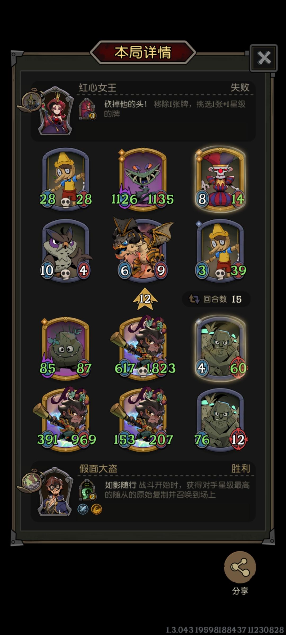Screen dimensions: 286x635
Task: Tap the blue crossed-swords buff icon
Action: point(83,509)
